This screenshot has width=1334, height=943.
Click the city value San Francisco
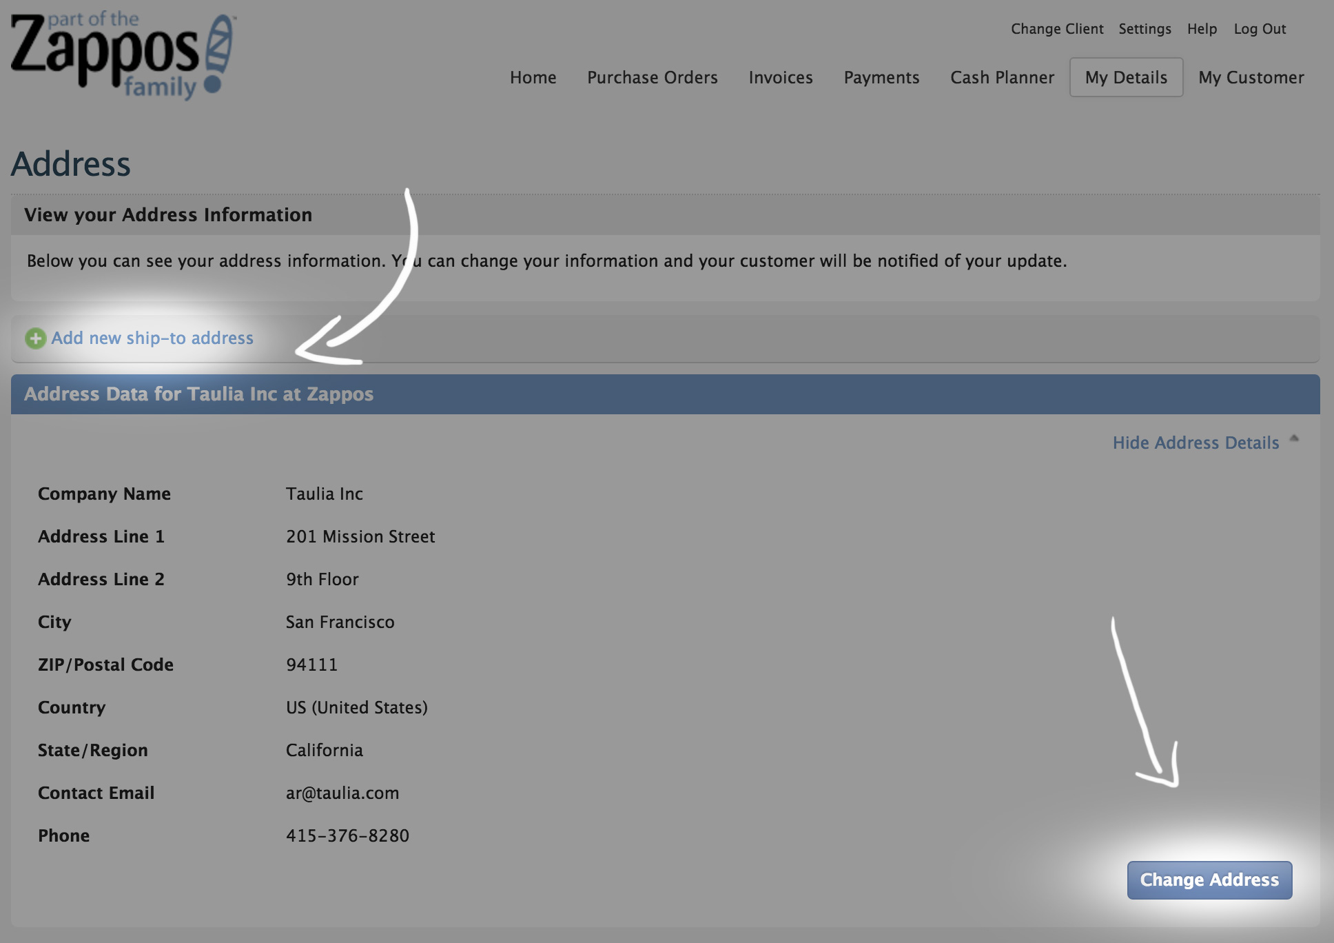tap(340, 622)
